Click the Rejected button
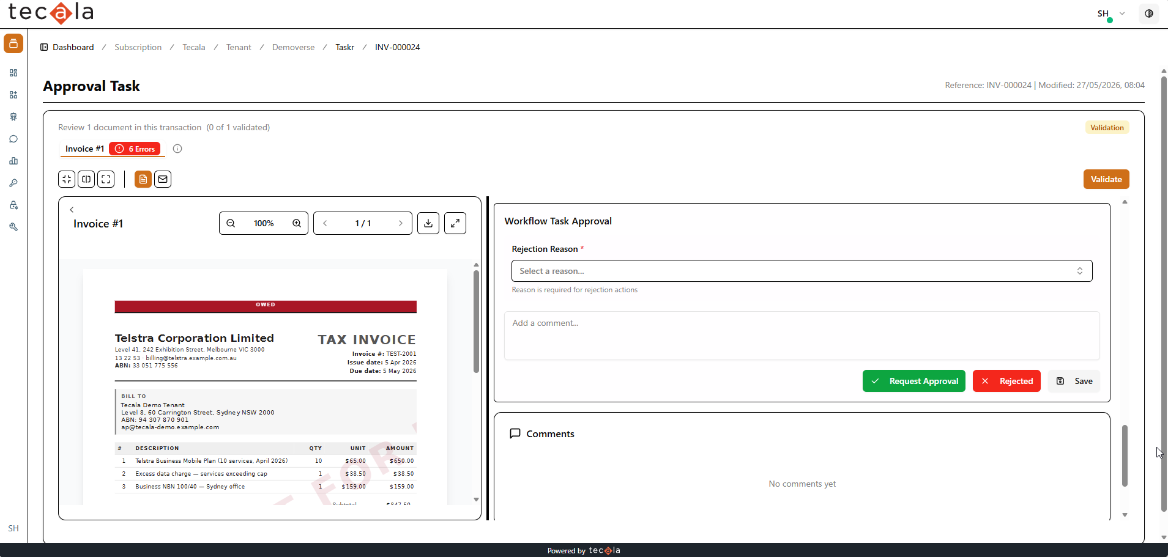 (1006, 381)
